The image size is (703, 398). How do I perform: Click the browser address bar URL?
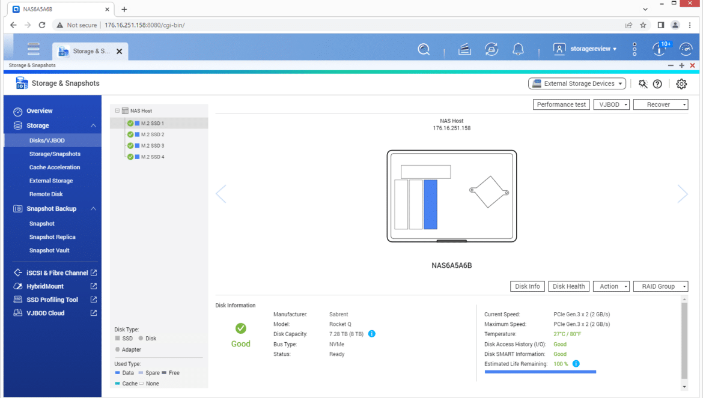tap(145, 25)
